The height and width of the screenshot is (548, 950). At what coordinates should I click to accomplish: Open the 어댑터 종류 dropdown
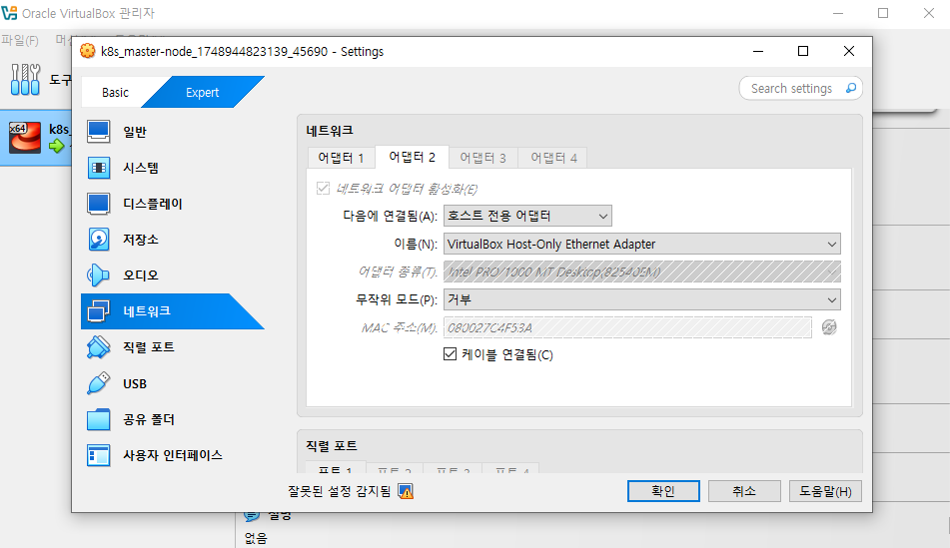tap(642, 272)
